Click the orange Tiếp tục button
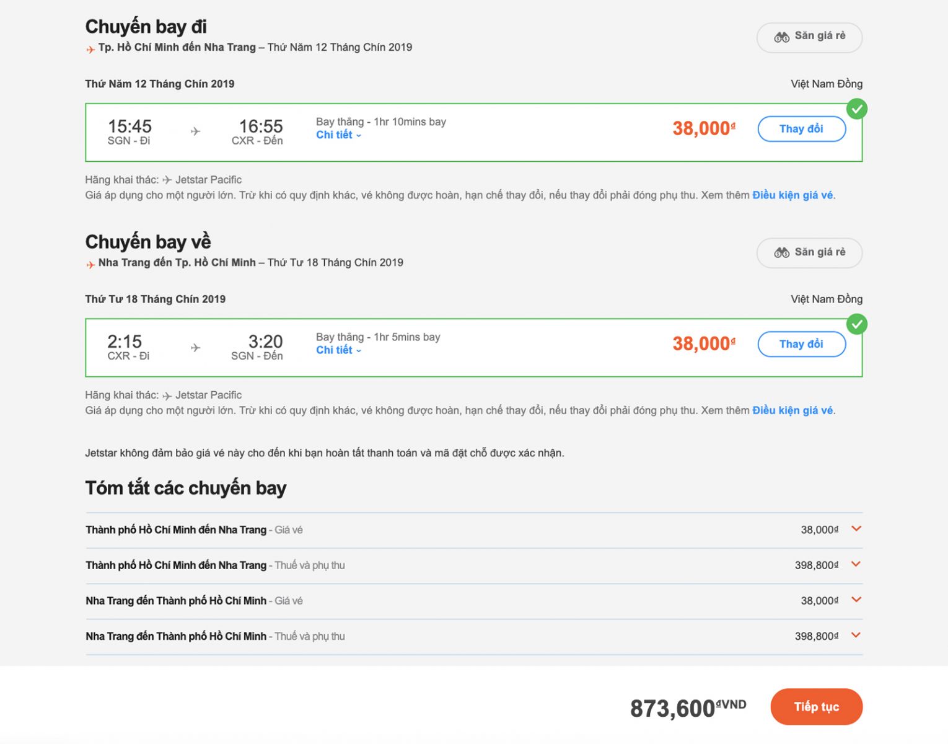 pos(817,707)
